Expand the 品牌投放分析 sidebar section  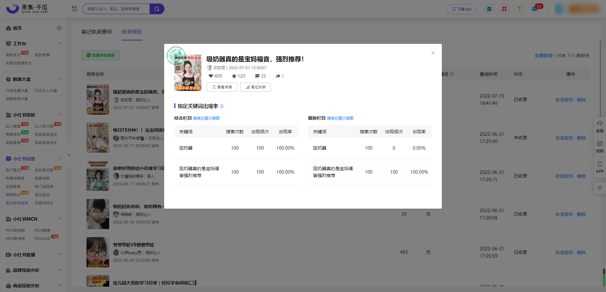click(x=61, y=270)
